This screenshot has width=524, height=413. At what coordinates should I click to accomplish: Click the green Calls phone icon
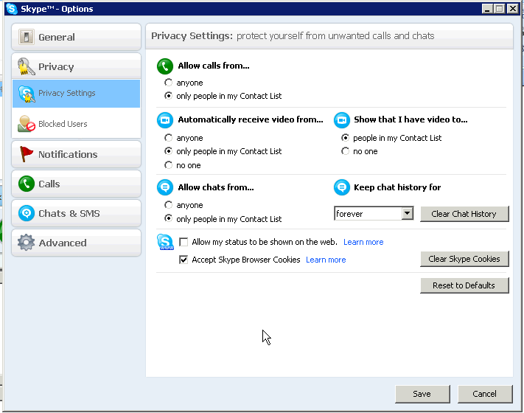pos(27,184)
